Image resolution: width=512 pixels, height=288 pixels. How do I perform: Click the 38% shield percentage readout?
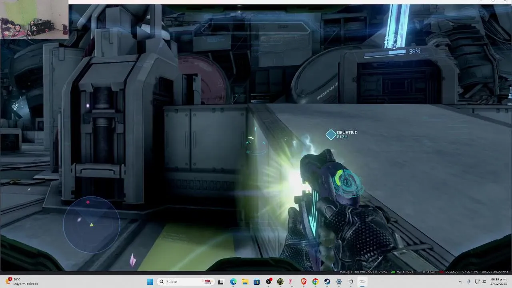pos(414,51)
